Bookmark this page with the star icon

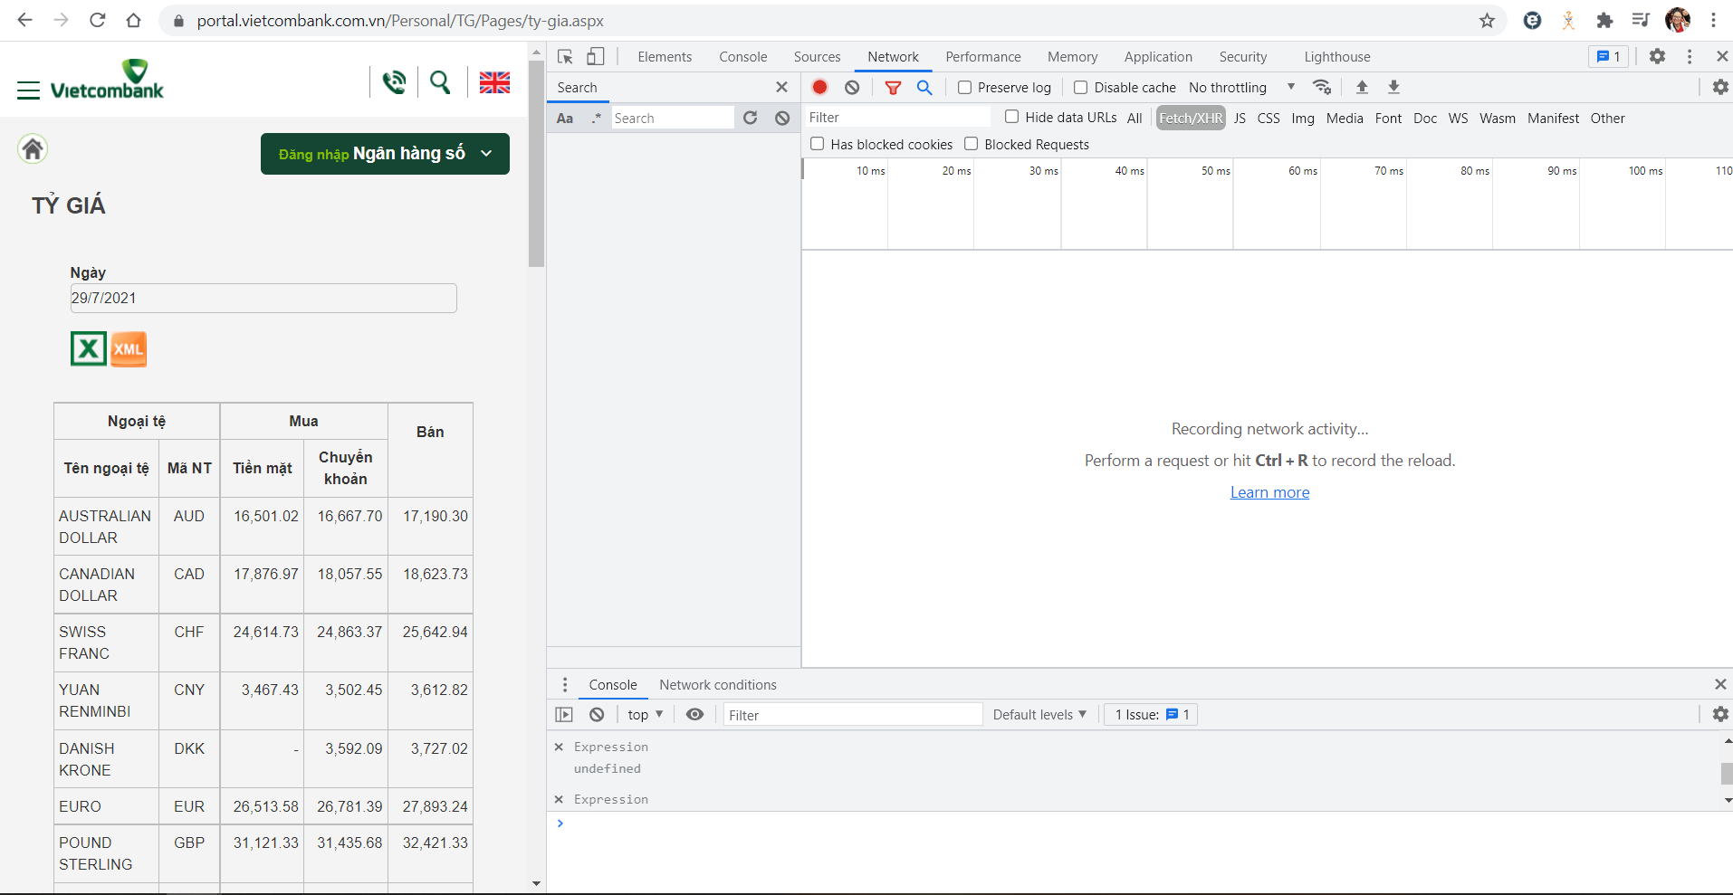[x=1487, y=20]
